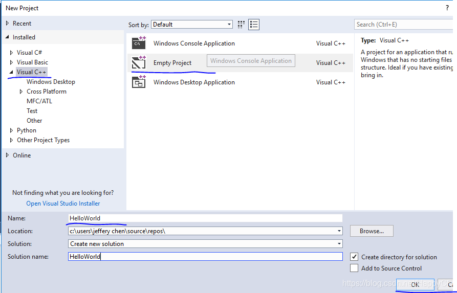Select the Test category

coord(32,110)
